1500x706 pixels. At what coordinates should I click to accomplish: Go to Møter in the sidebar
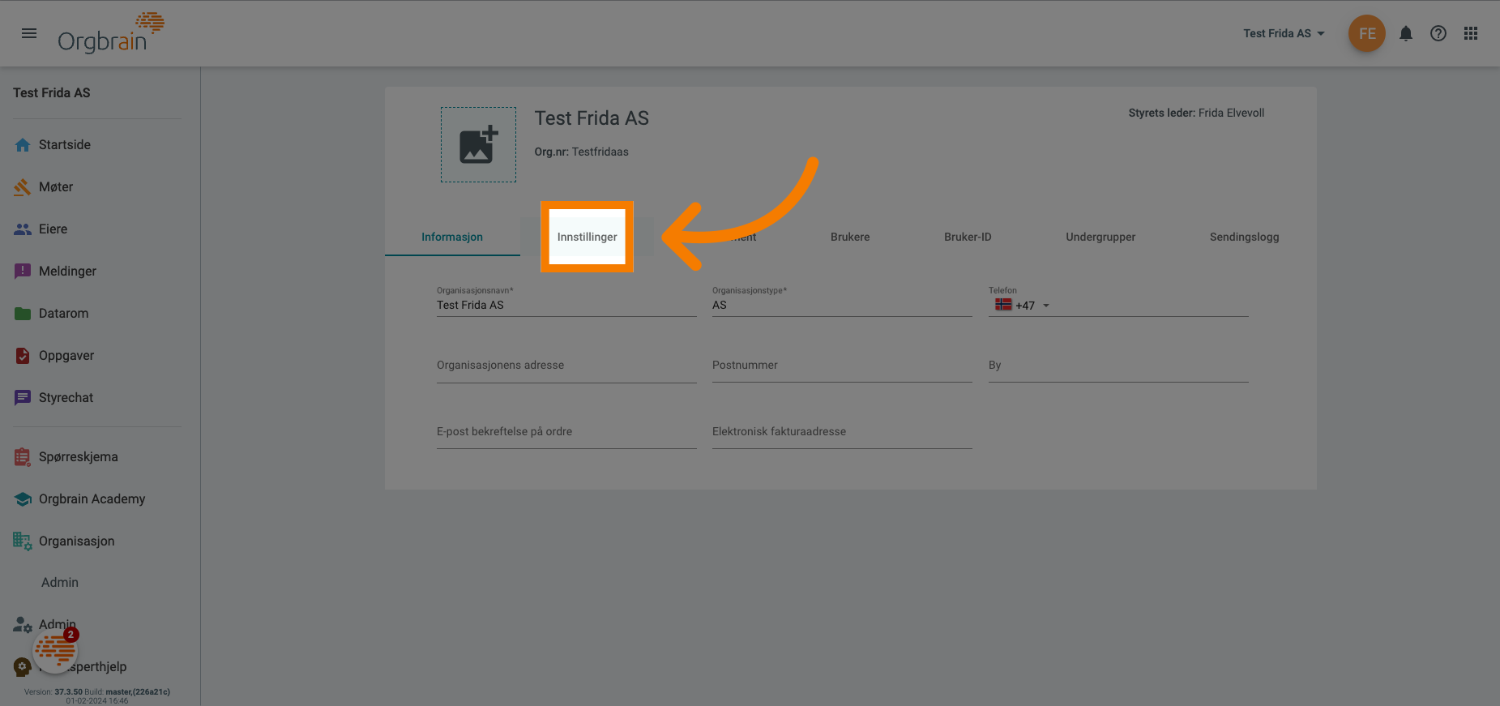(56, 187)
